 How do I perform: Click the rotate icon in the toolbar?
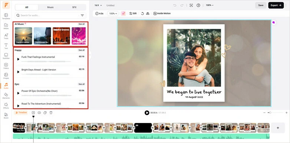click(x=142, y=13)
